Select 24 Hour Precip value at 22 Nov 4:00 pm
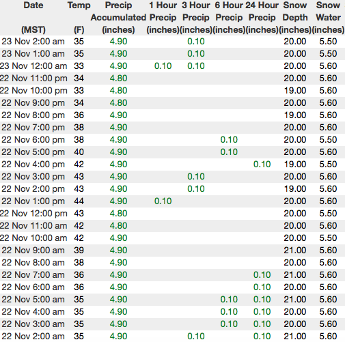 coord(262,165)
